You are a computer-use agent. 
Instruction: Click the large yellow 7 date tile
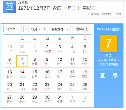click(109, 43)
